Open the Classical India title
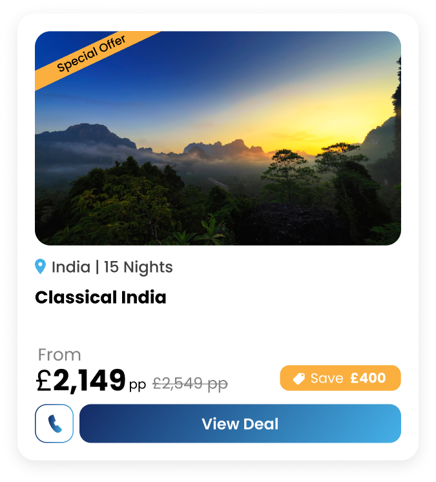Screen dimensions: 436x482 tap(101, 297)
